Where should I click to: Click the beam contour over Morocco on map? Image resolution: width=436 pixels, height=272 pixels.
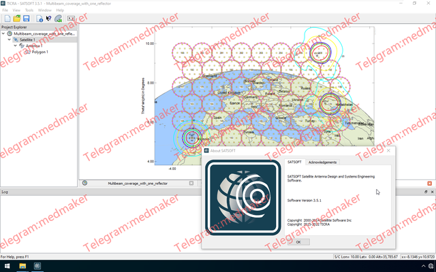click(x=192, y=137)
